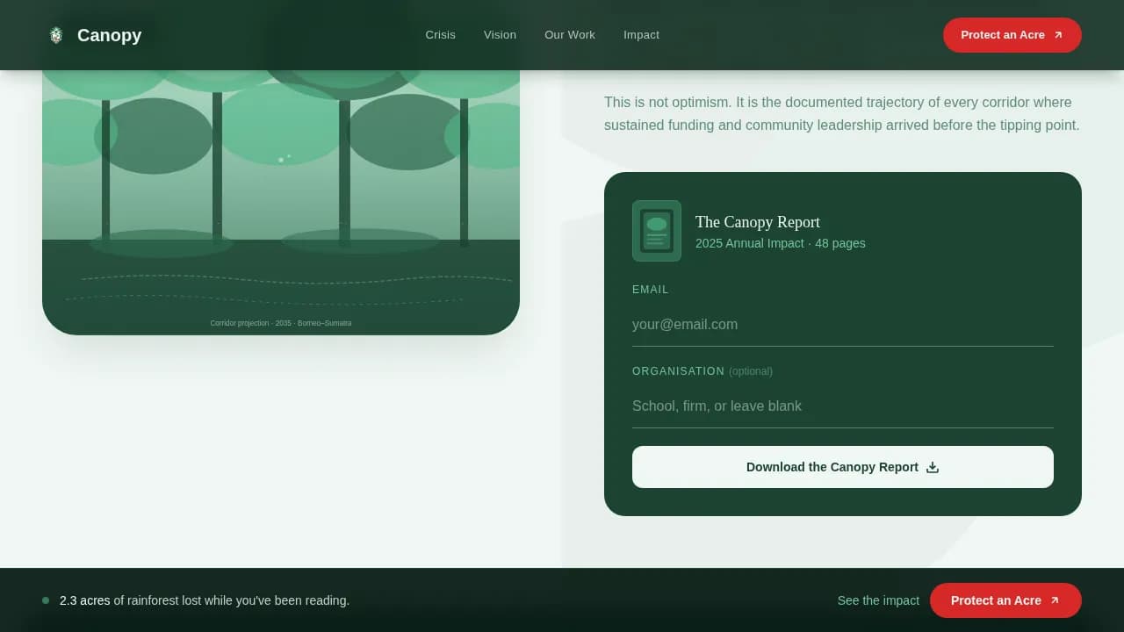Click the Canopy tree logo icon
The width and height of the screenshot is (1124, 632).
click(x=56, y=35)
